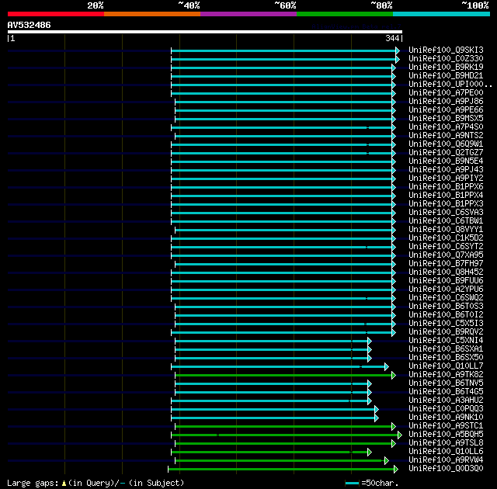The height and width of the screenshot is (489, 497).
Task: Click the white query sequence bar
Action: pyautogui.click(x=205, y=32)
